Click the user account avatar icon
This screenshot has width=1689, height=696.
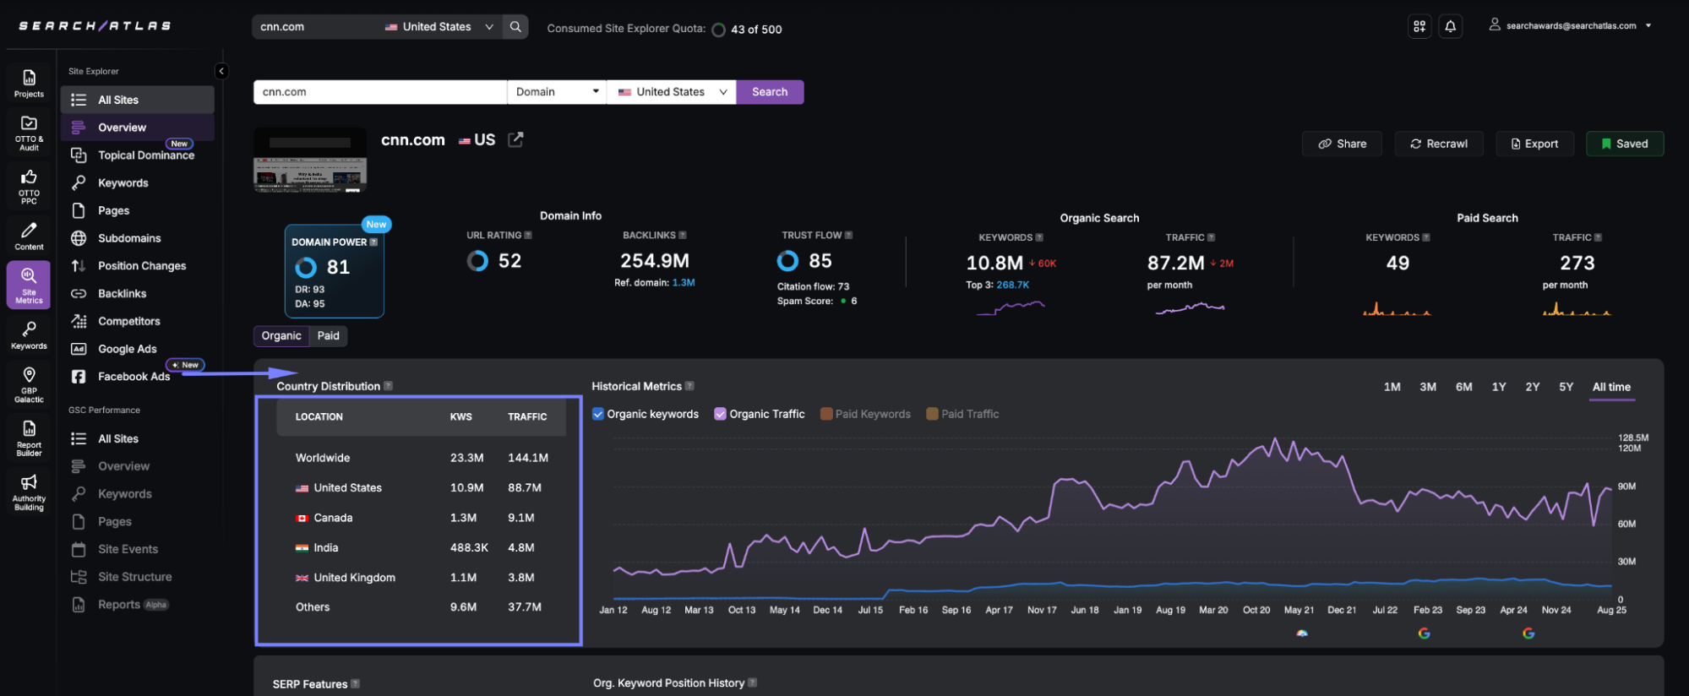[x=1495, y=24]
